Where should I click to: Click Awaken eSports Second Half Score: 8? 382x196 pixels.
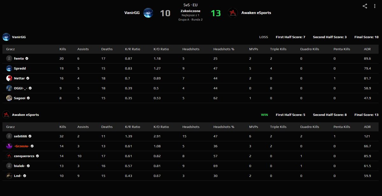[x=330, y=115]
